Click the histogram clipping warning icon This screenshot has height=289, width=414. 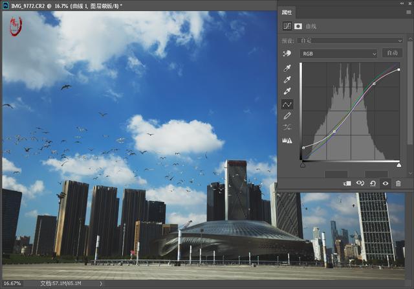288,140
